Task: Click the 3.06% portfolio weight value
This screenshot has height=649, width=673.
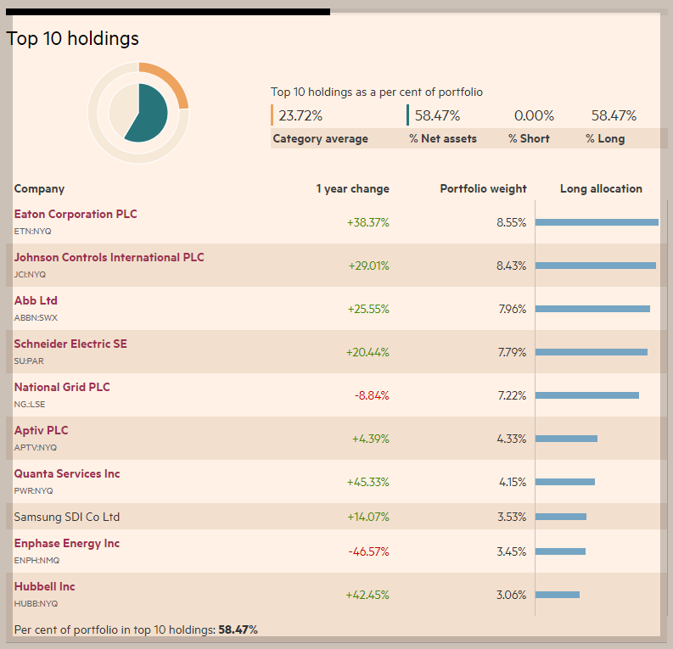Action: 512,595
